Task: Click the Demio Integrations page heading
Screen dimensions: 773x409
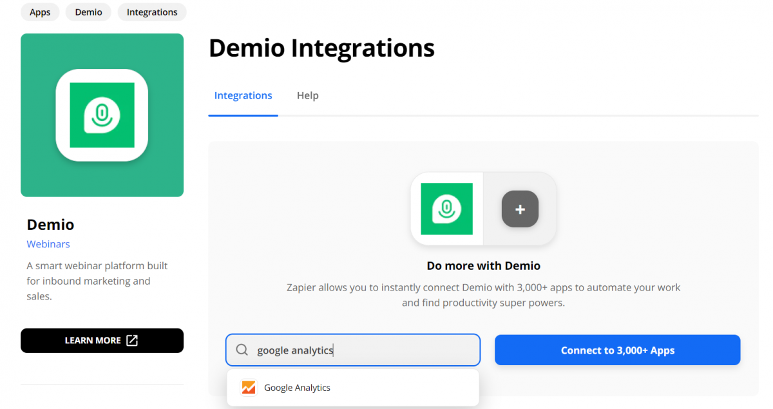Action: (321, 48)
